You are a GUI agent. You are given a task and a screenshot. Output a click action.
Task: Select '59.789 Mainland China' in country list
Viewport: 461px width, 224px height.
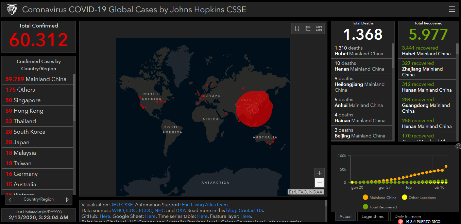[37, 79]
